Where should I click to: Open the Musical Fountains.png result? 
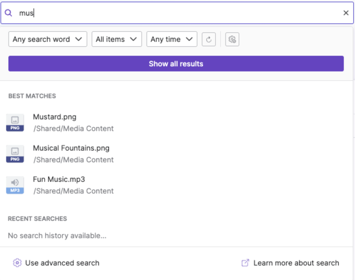click(71, 148)
